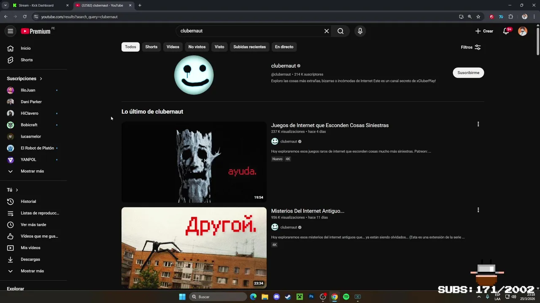Bookmark this page with the star icon
This screenshot has width=540, height=303.
[x=478, y=17]
